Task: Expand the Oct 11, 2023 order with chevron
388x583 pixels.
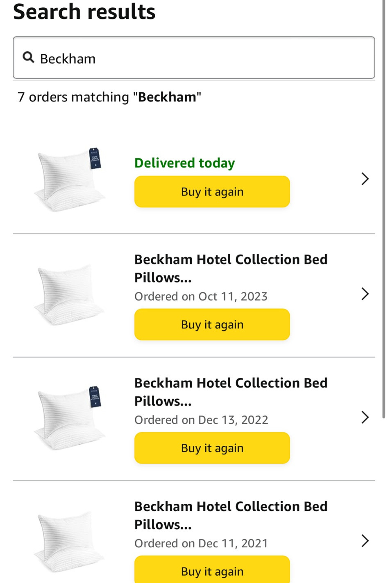Action: click(365, 294)
